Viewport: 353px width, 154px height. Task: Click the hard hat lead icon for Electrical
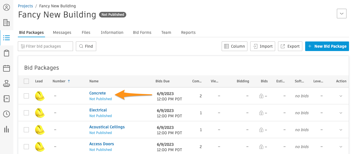tap(40, 113)
